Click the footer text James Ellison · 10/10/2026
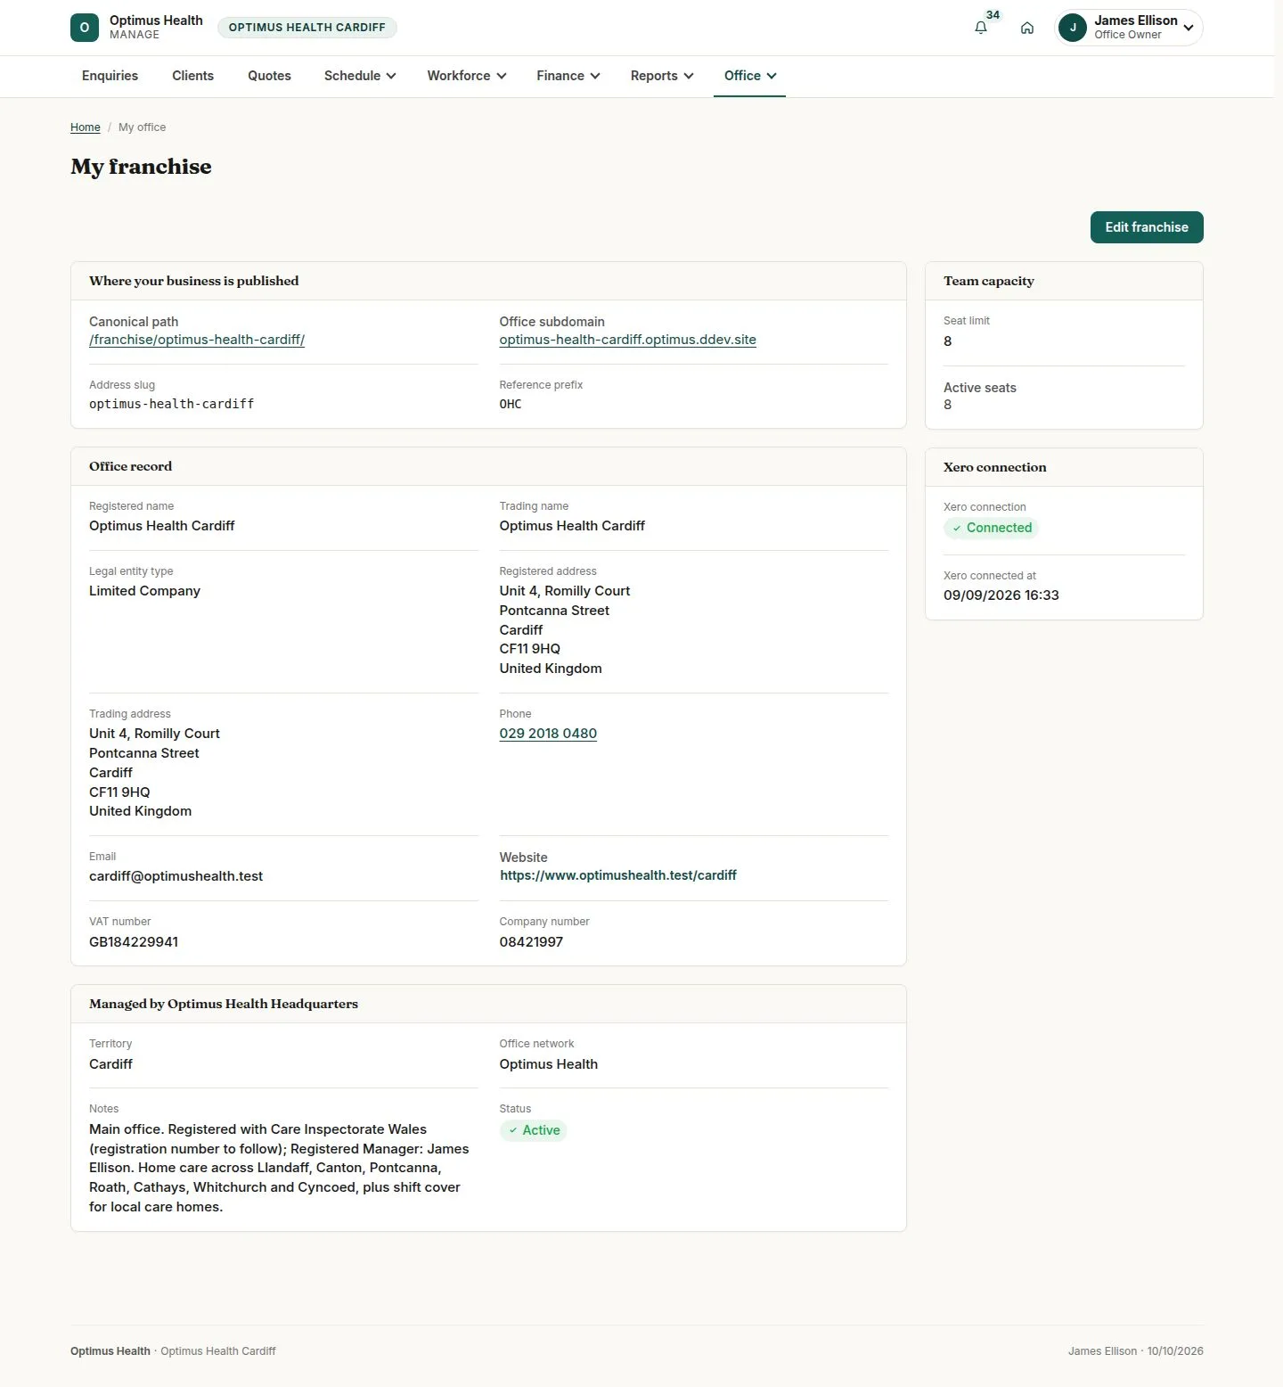This screenshot has width=1283, height=1387. tap(1136, 1351)
